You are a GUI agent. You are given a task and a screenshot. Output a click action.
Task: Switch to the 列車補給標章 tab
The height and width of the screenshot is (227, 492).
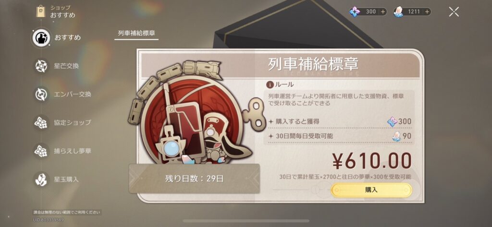[136, 33]
